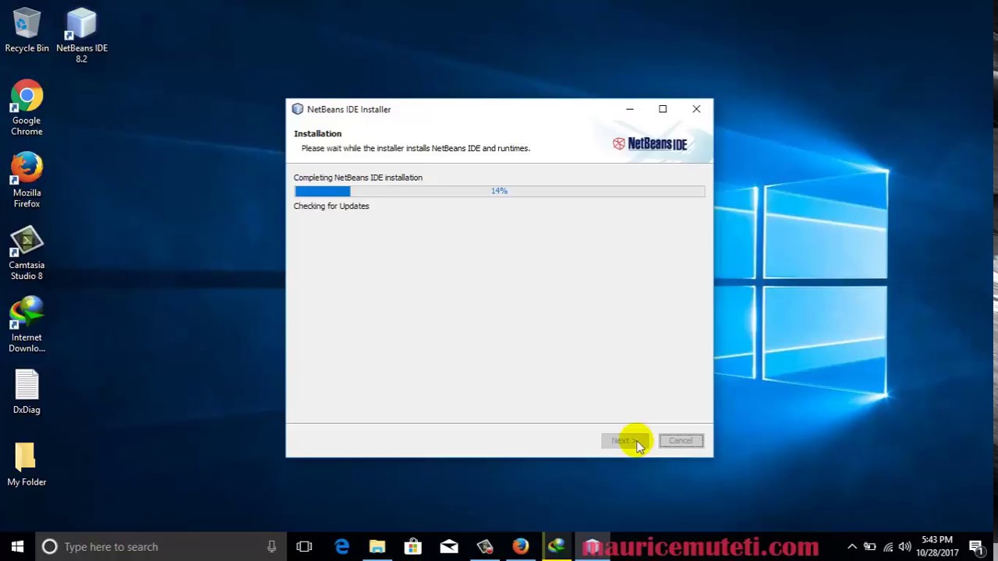Image resolution: width=998 pixels, height=561 pixels.
Task: Select the My Folder desktop folder
Action: click(x=27, y=464)
